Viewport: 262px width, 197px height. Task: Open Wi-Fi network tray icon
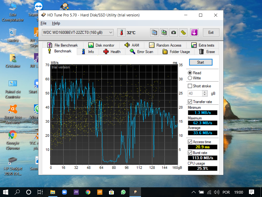point(209,192)
